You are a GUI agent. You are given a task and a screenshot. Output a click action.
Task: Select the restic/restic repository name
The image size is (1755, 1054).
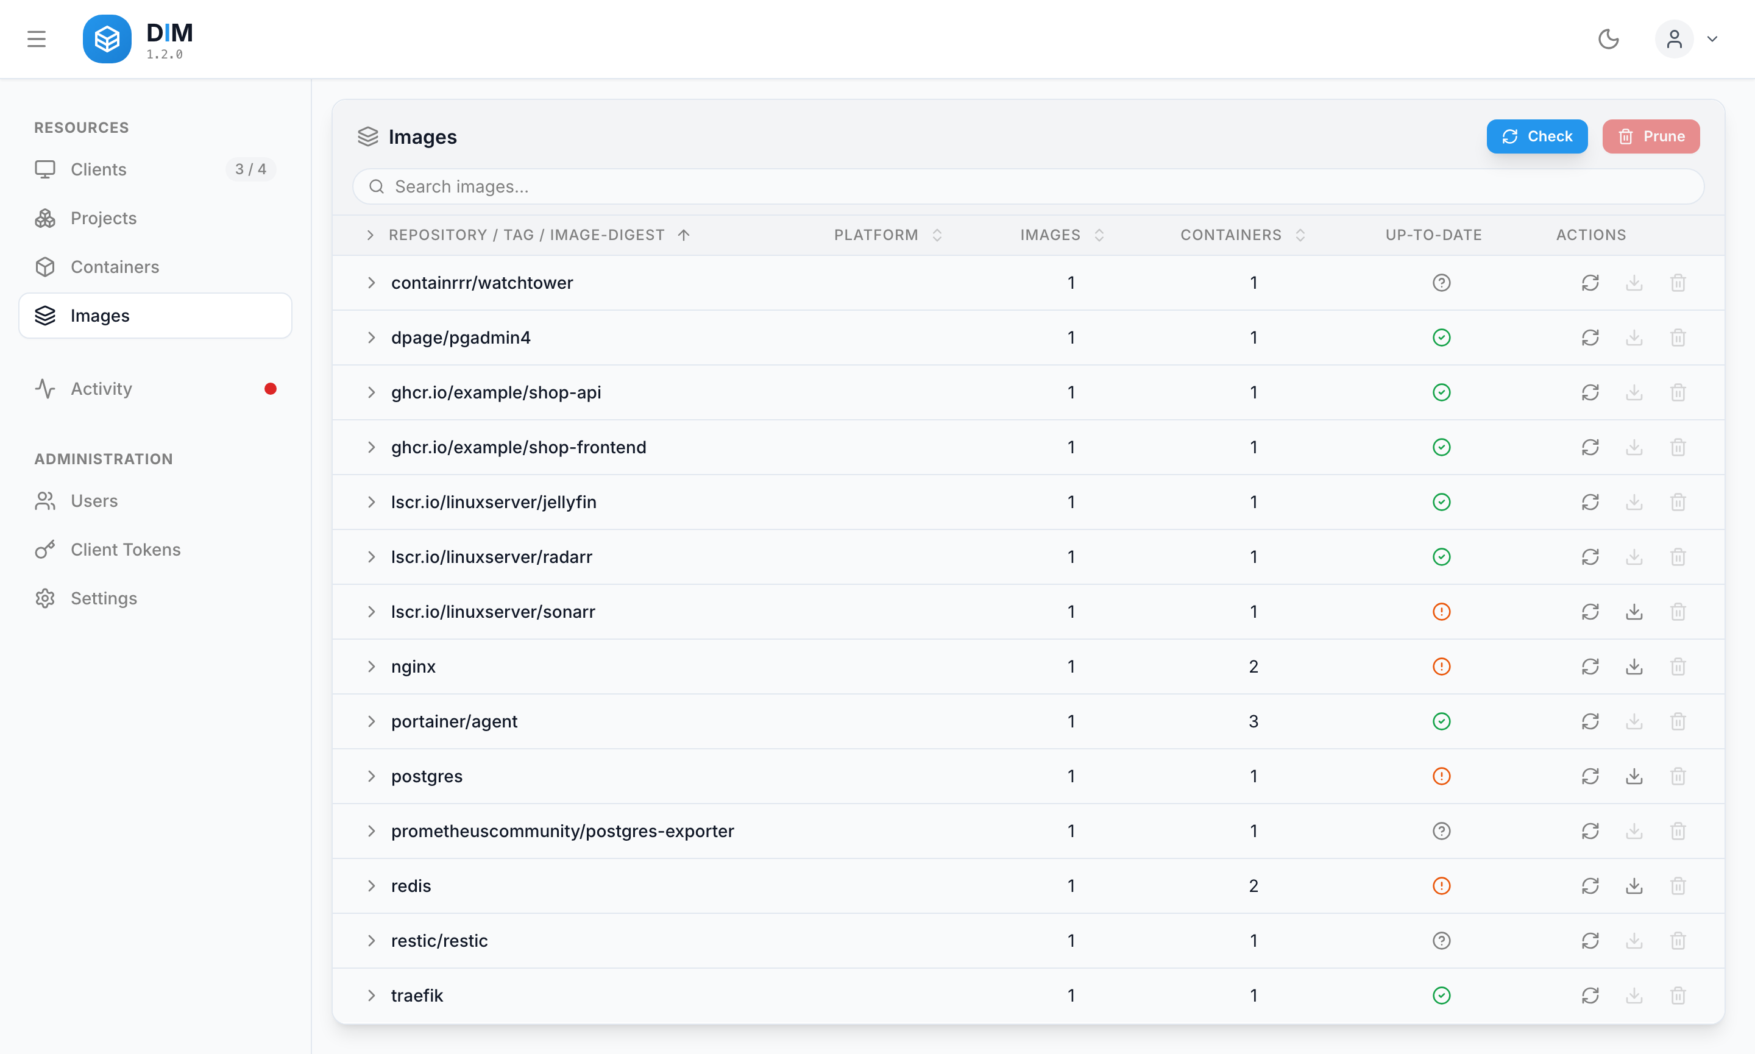tap(439, 940)
